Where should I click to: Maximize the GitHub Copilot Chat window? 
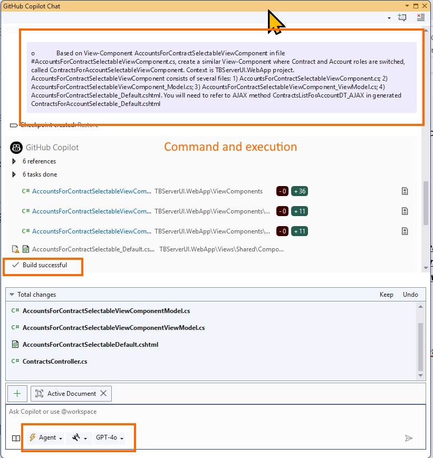tap(416, 6)
